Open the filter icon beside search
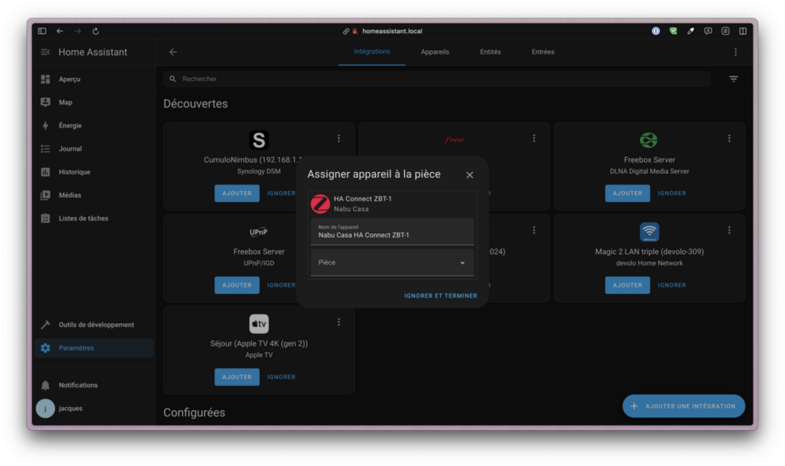The width and height of the screenshot is (785, 466). pos(733,79)
